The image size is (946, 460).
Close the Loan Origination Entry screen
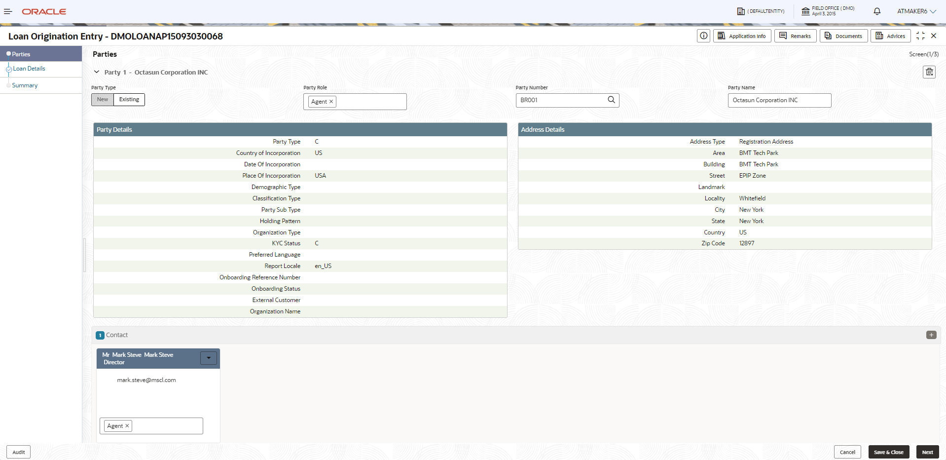pyautogui.click(x=934, y=36)
